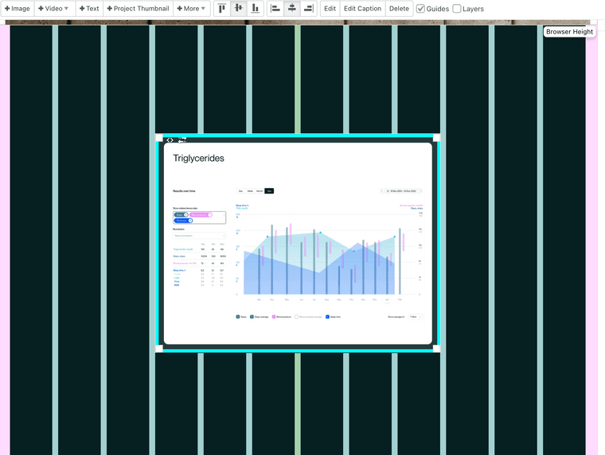Expand the More dropdown menu

192,9
